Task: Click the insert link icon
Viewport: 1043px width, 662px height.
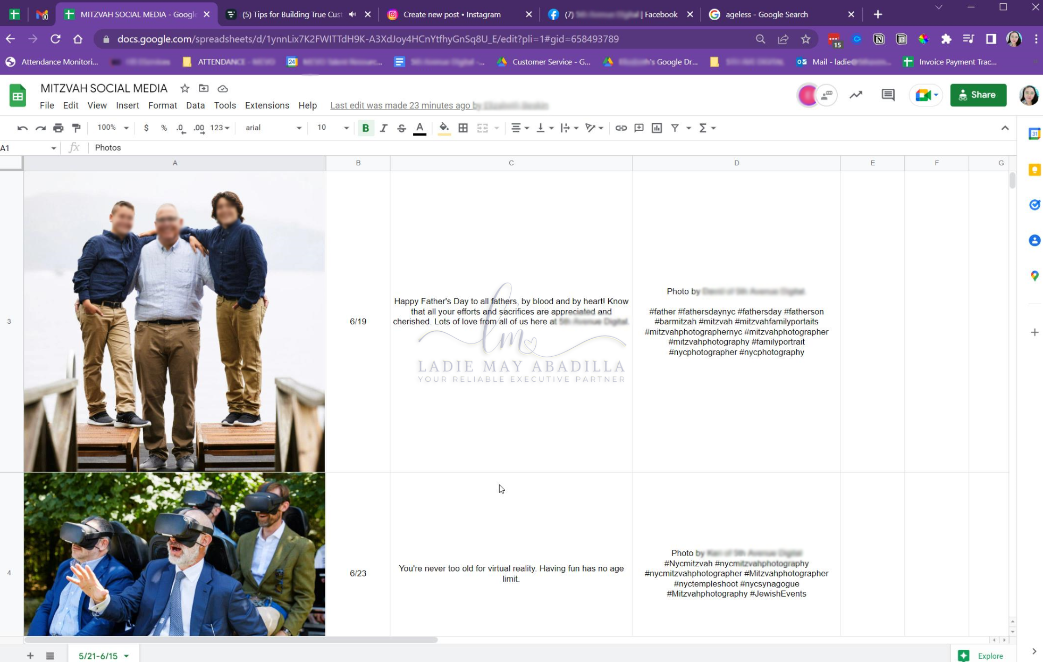Action: pyautogui.click(x=621, y=128)
